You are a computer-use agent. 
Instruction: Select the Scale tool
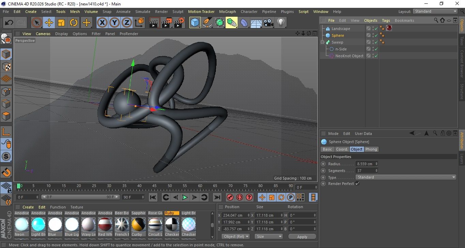point(61,23)
